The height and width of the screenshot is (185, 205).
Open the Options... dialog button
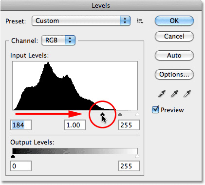[x=174, y=74]
